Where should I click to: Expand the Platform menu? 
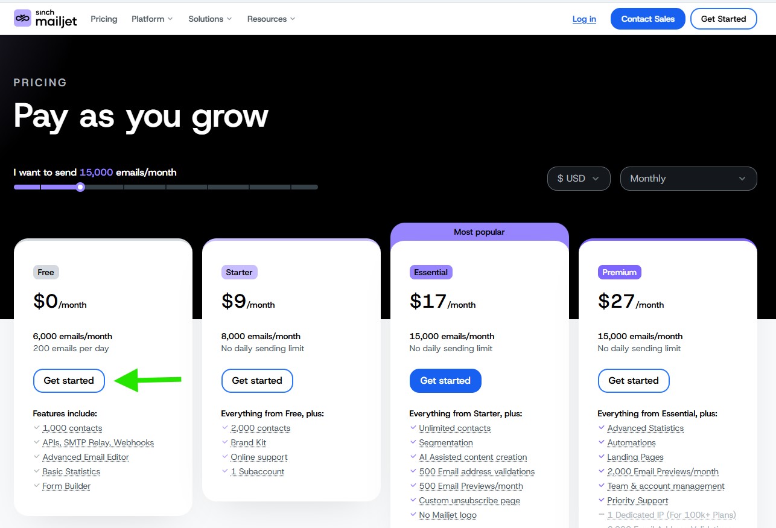click(152, 19)
